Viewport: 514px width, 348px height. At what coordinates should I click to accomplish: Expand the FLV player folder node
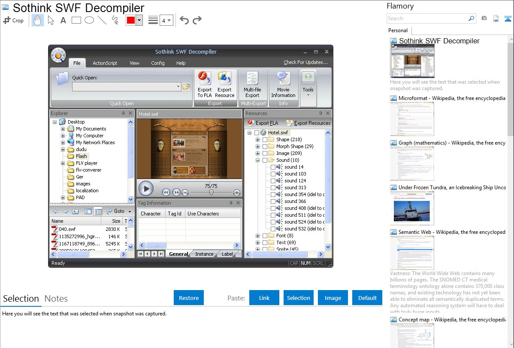point(63,163)
